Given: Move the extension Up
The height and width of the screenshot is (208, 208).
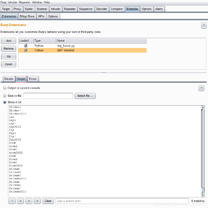Looking at the screenshot, I should click(9, 56).
